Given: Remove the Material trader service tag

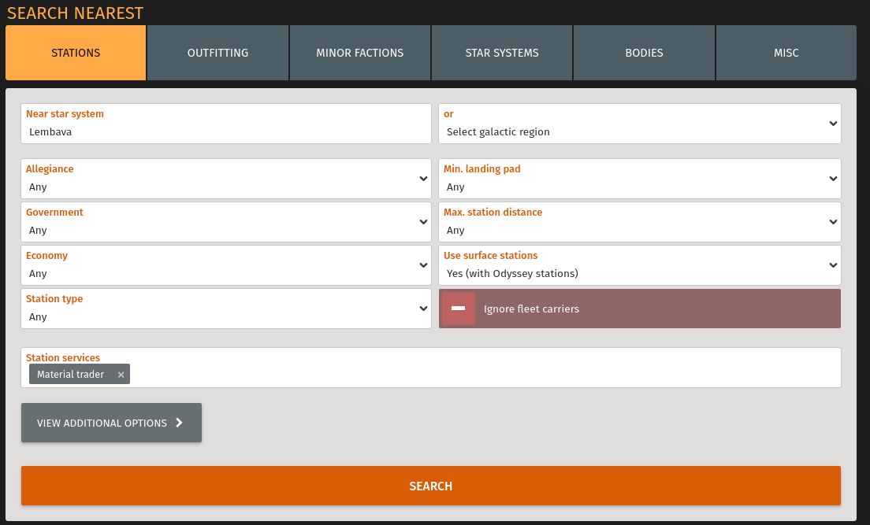Looking at the screenshot, I should coord(121,375).
